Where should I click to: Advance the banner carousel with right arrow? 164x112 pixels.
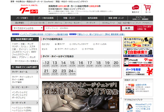pyautogui.click(x=121, y=98)
